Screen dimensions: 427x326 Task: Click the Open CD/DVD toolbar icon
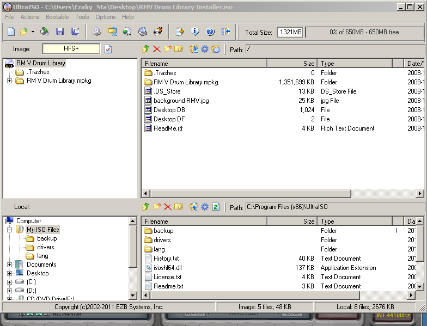tap(45, 32)
